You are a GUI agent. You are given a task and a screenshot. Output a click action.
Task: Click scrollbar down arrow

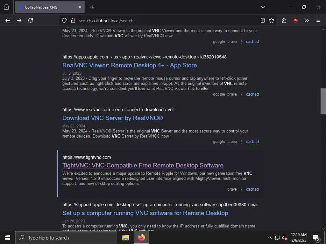coord(323,229)
